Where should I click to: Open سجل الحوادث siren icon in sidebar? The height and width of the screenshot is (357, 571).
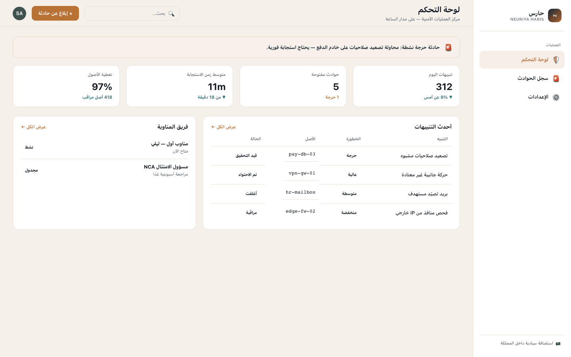pyautogui.click(x=556, y=79)
